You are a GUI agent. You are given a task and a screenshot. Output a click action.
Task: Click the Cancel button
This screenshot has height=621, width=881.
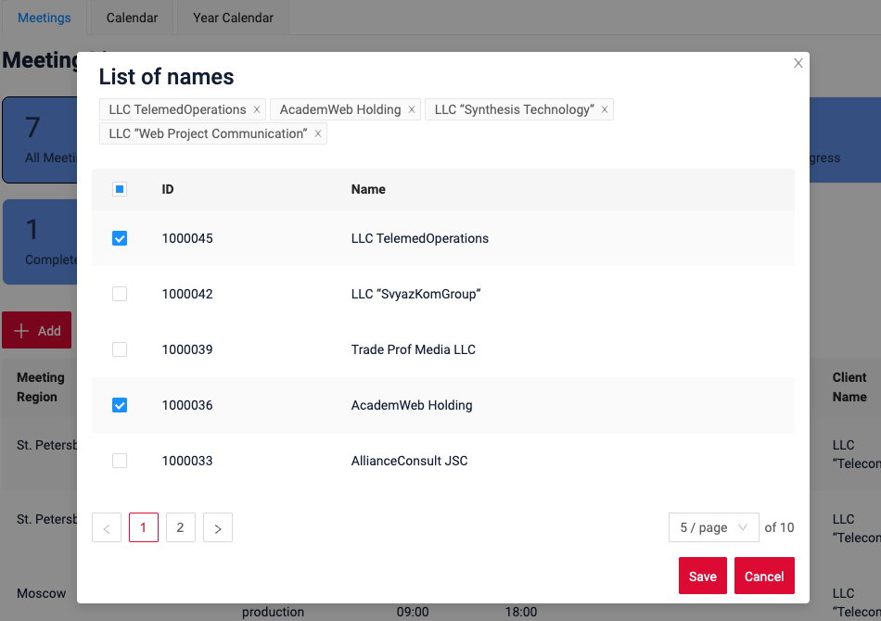tap(764, 576)
